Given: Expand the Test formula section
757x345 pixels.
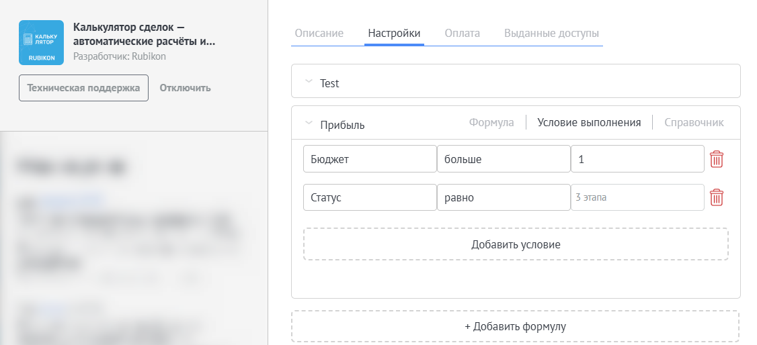Looking at the screenshot, I should coord(309,81).
